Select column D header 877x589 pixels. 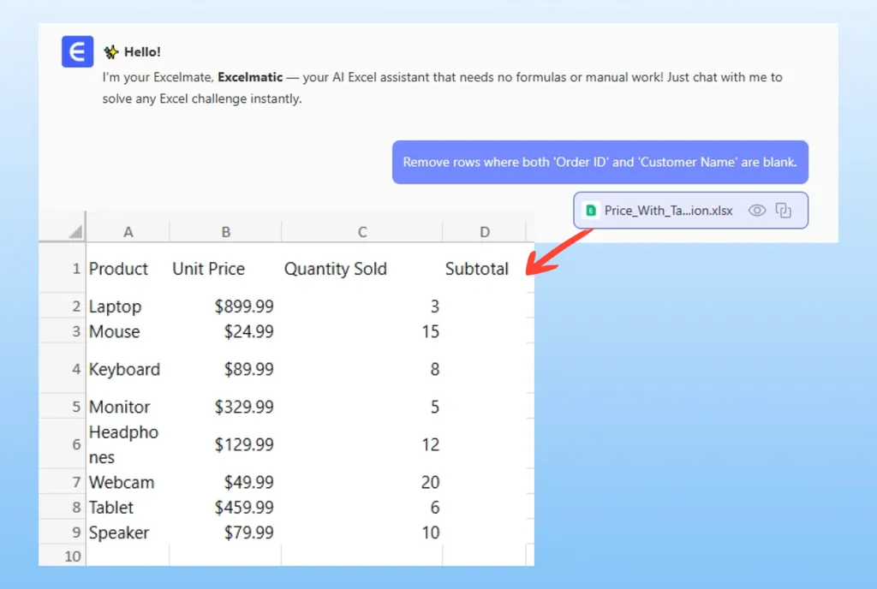(485, 232)
